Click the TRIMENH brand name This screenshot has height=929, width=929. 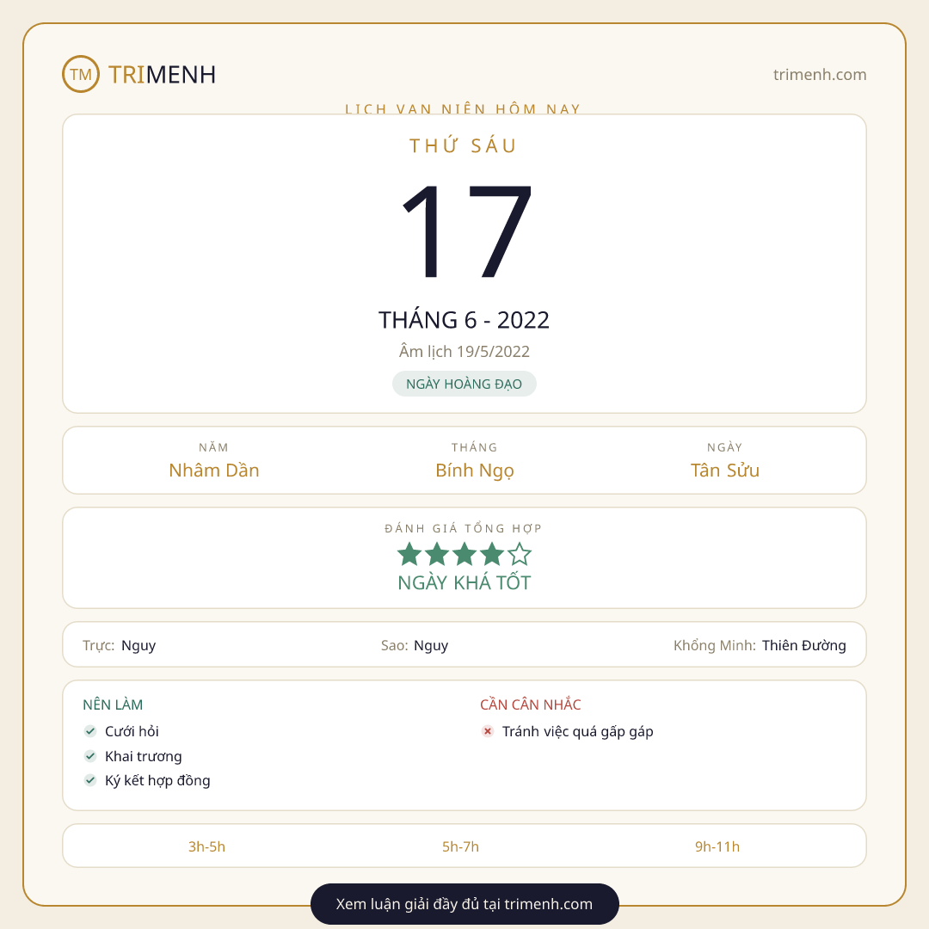(162, 75)
